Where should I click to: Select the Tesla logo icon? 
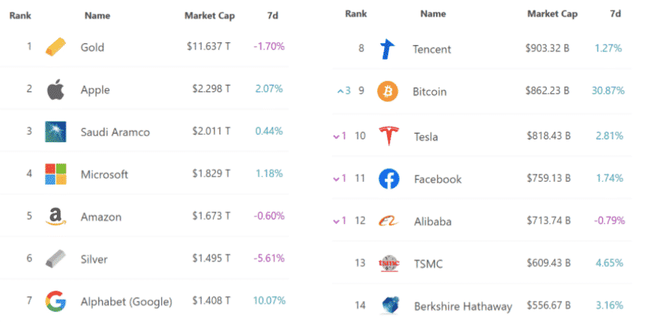[x=388, y=136]
